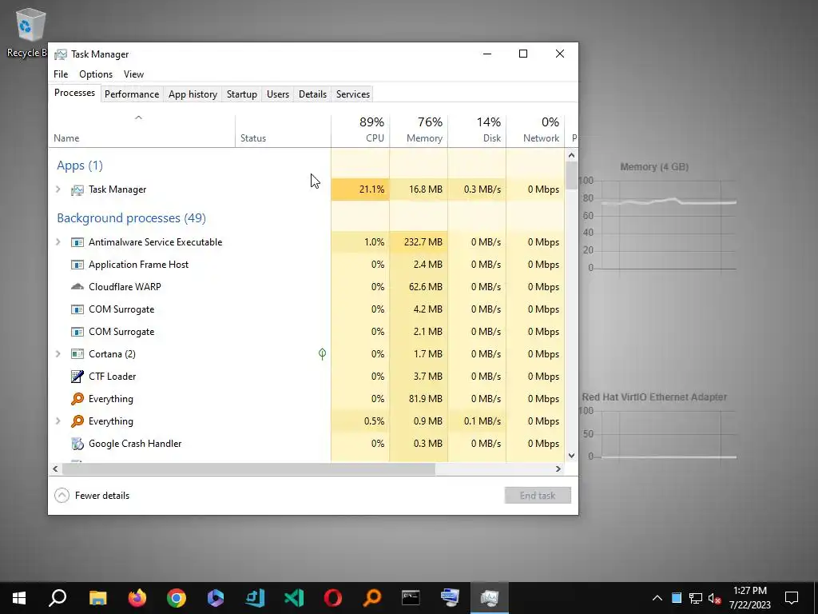This screenshot has height=614, width=818.
Task: Sort by the Disk column header
Action: [477, 130]
